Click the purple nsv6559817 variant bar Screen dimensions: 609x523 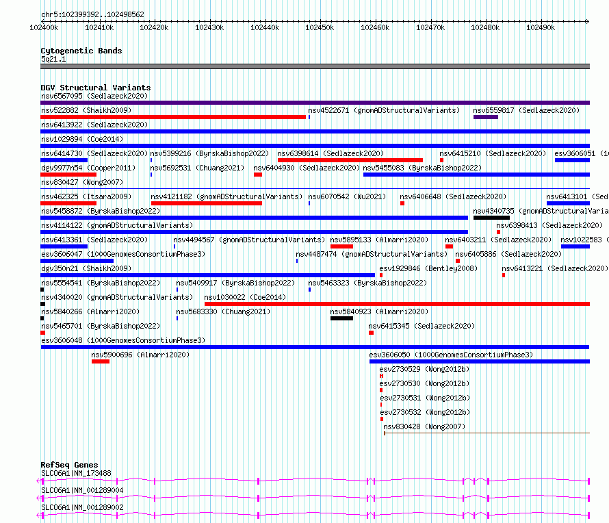point(486,117)
